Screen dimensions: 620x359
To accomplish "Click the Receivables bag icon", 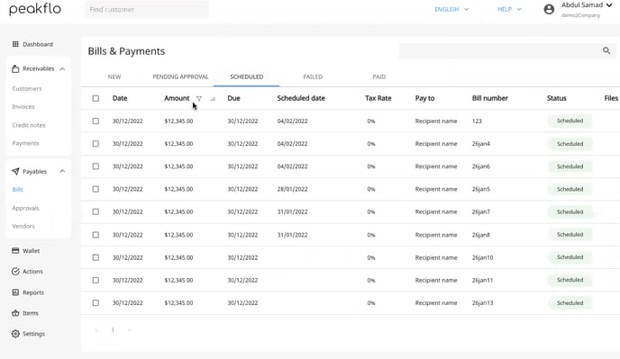I will [15, 68].
